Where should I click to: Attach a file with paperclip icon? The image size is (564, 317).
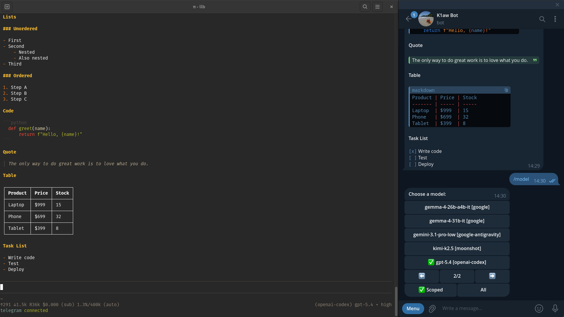pyautogui.click(x=432, y=308)
